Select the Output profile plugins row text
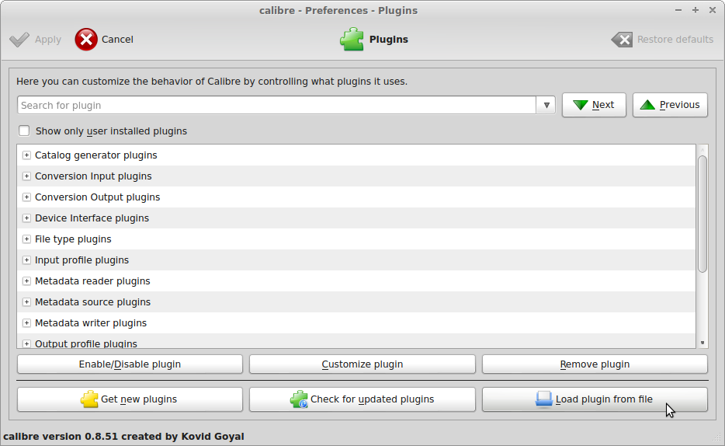The image size is (725, 446). (x=86, y=343)
